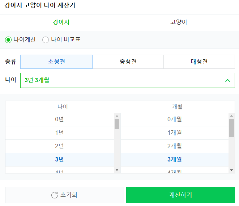The height and width of the screenshot is (206, 239).
Task: Choose the 소형견 dog type
Action: pyautogui.click(x=56, y=62)
